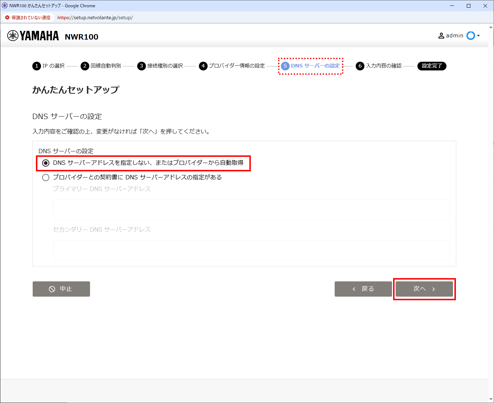The height and width of the screenshot is (403, 494).
Task: Abort setup with the 中止 button
Action: (x=61, y=289)
